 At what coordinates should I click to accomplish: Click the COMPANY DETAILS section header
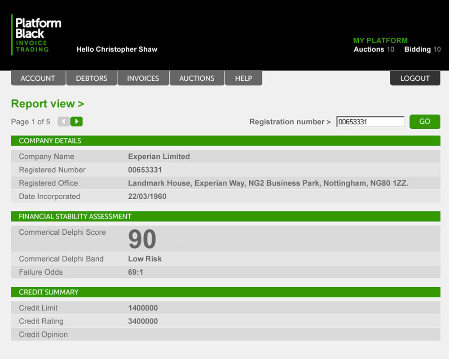pyautogui.click(x=50, y=141)
